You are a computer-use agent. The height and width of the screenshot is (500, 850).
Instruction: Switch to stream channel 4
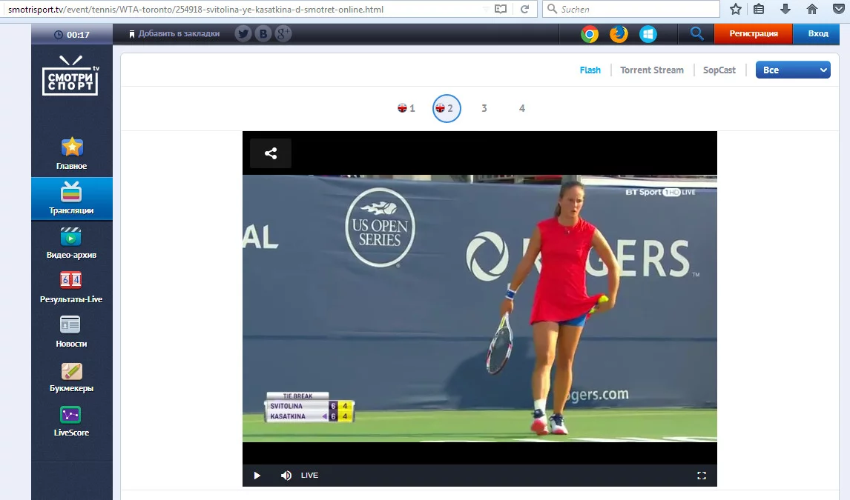point(522,108)
